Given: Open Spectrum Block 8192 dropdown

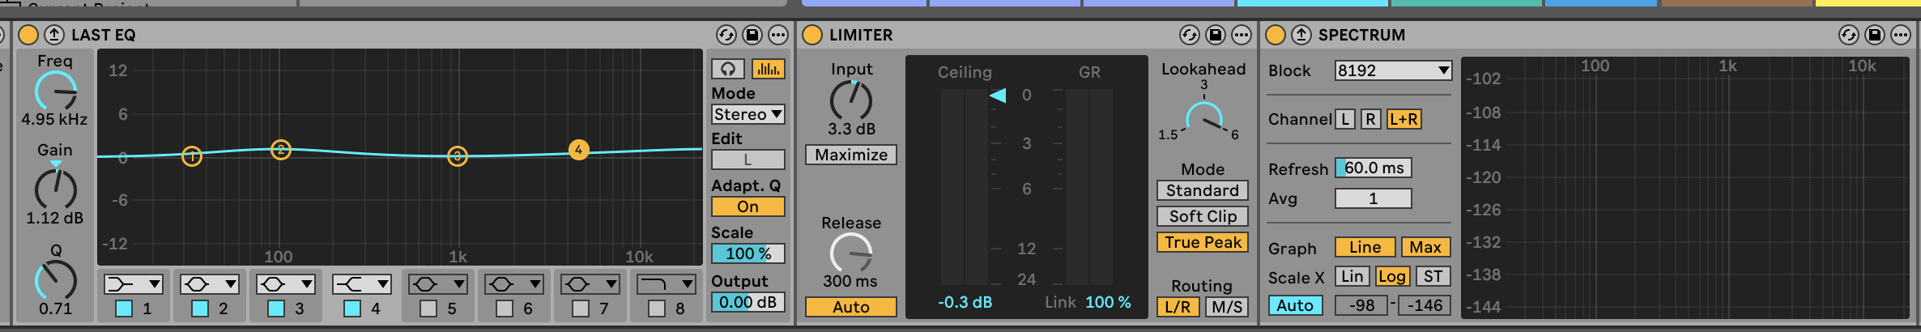Looking at the screenshot, I should (1394, 70).
